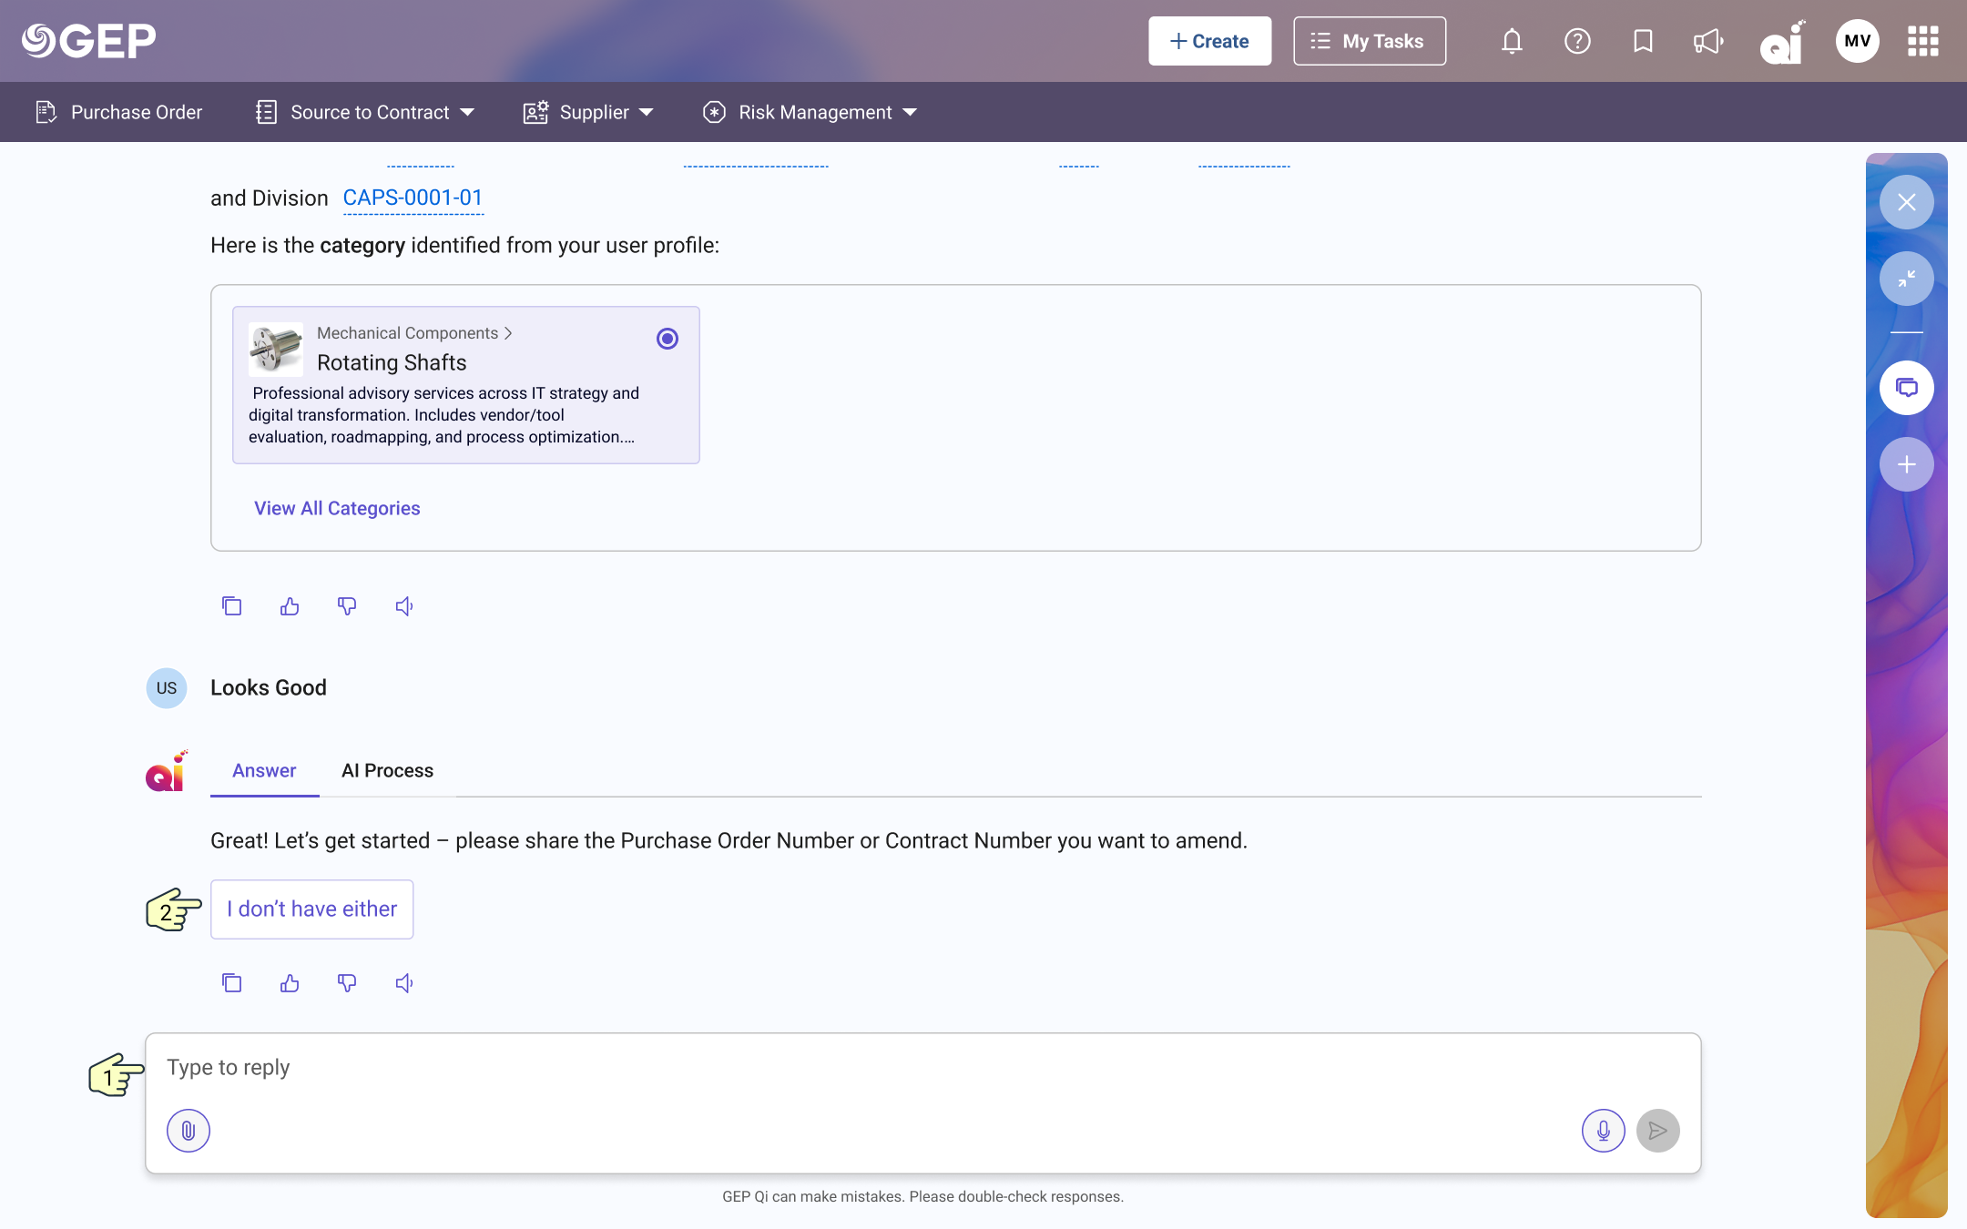The height and width of the screenshot is (1229, 1967).
Task: Open the apps grid launcher
Action: [1923, 41]
